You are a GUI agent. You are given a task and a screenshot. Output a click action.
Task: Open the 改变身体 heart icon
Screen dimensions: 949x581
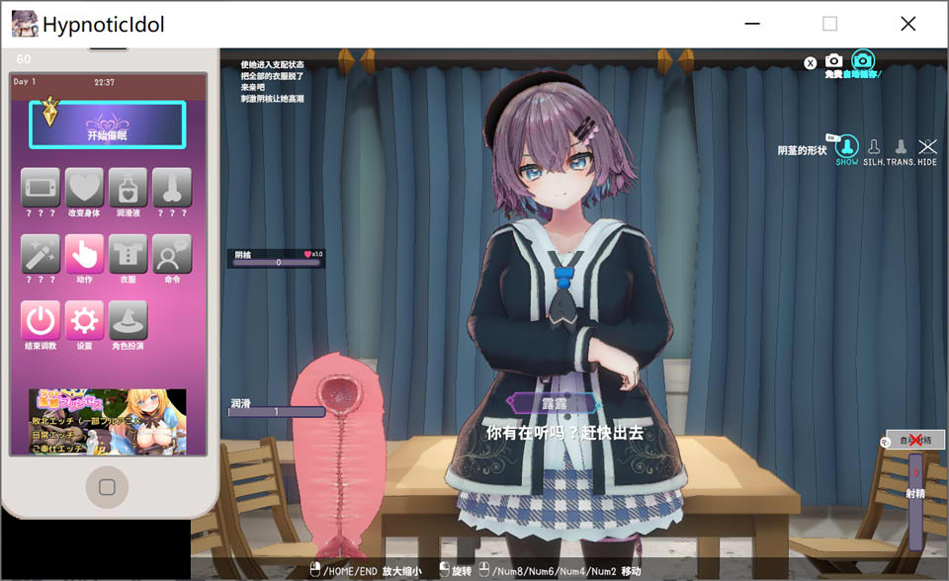tap(84, 188)
